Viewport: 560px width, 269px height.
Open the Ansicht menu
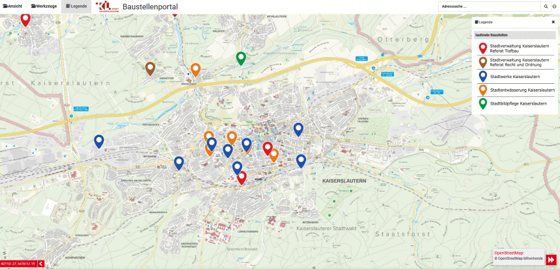[x=12, y=6]
